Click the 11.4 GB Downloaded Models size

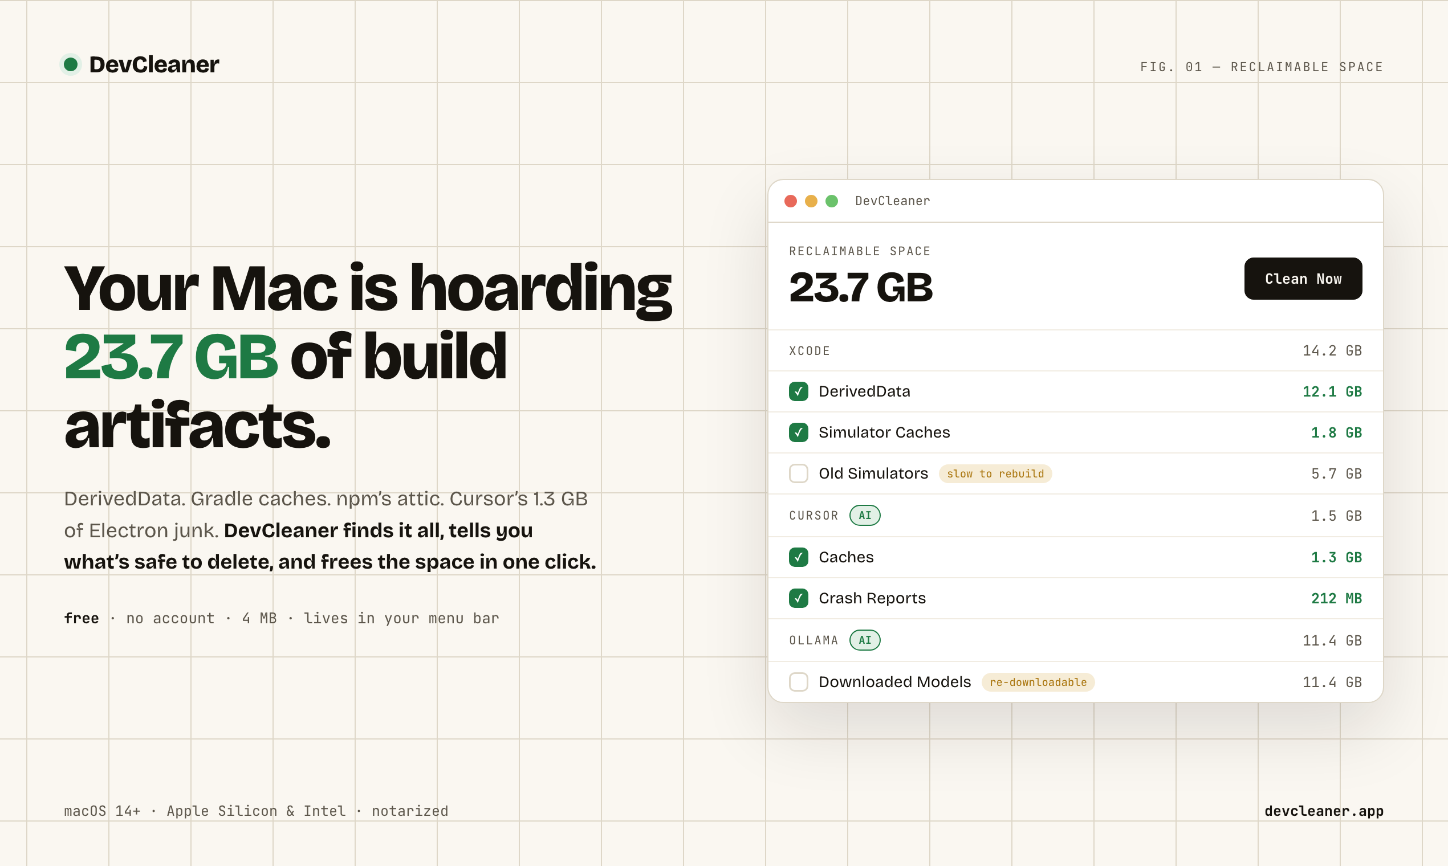1332,682
